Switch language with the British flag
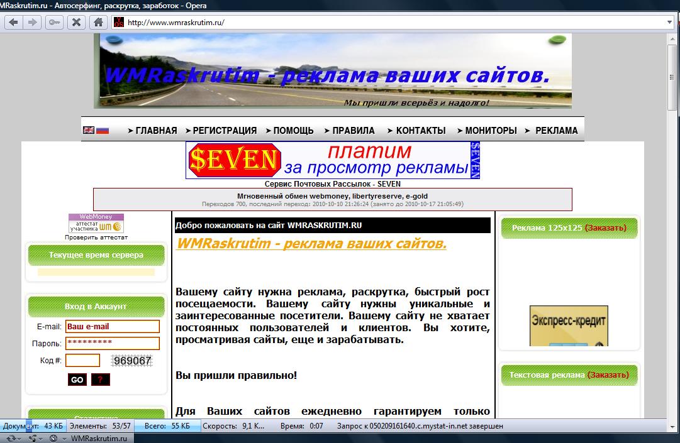 tap(89, 130)
